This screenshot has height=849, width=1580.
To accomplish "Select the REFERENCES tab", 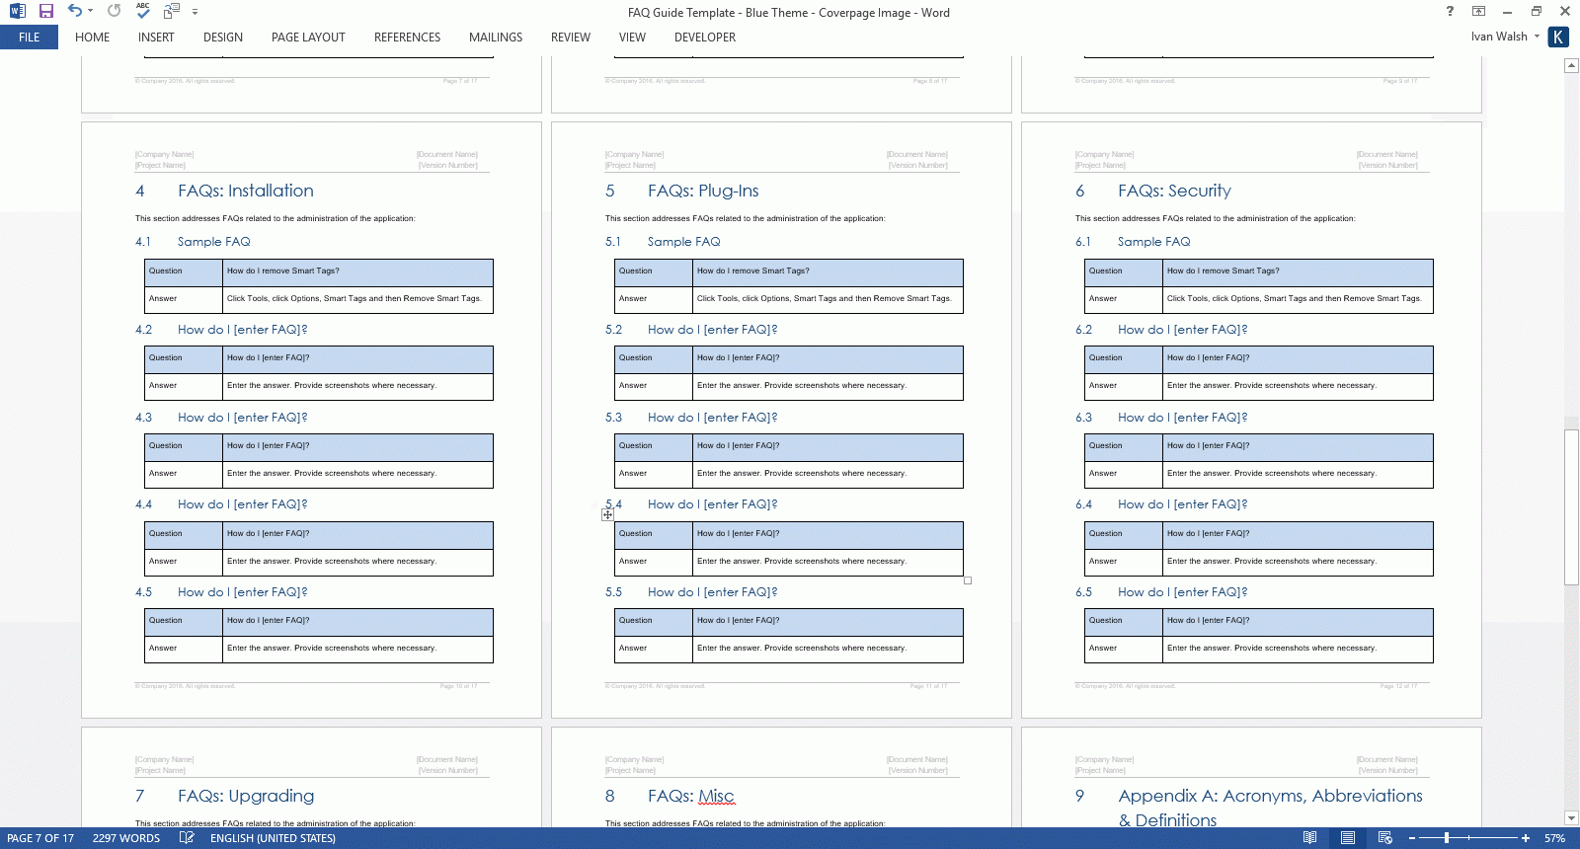I will point(407,38).
